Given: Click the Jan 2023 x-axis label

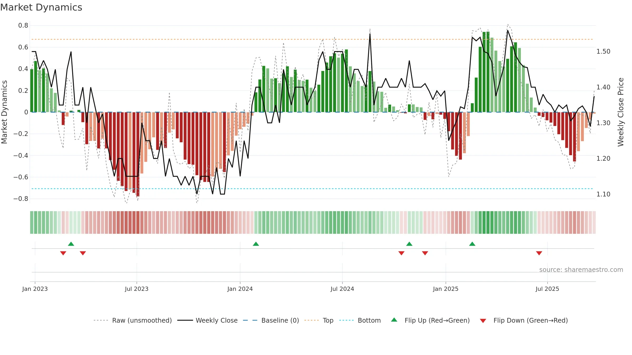Looking at the screenshot, I should click(35, 289).
